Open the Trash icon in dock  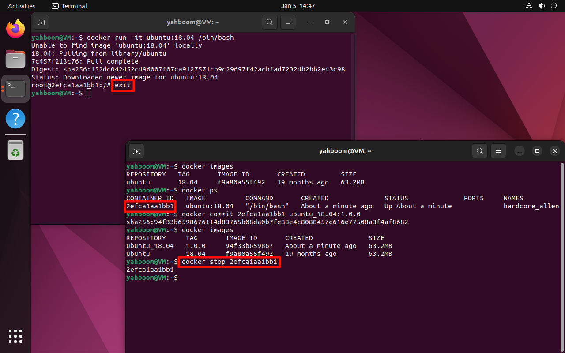[15, 150]
